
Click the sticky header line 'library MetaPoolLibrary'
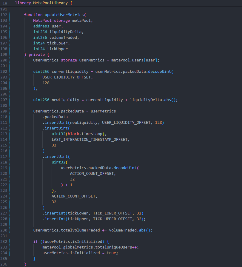tap(43, 3)
